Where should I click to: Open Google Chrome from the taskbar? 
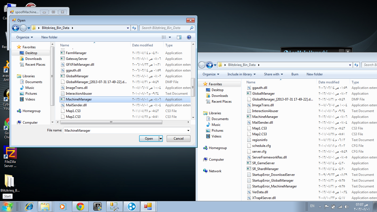coord(80,206)
